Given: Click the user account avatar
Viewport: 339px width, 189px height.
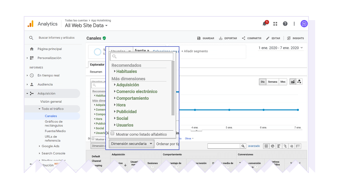Looking at the screenshot, I should pos(304,24).
